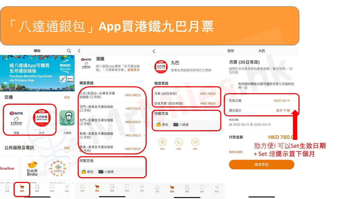Change 生效日期 2022-02-11
The height and width of the screenshot is (199, 355).
coord(262,101)
